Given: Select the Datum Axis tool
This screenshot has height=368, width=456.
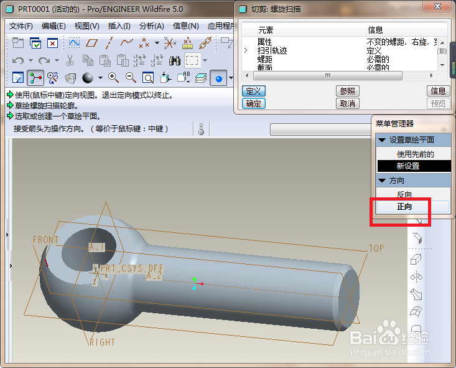Looking at the screenshot, I should pos(109,43).
